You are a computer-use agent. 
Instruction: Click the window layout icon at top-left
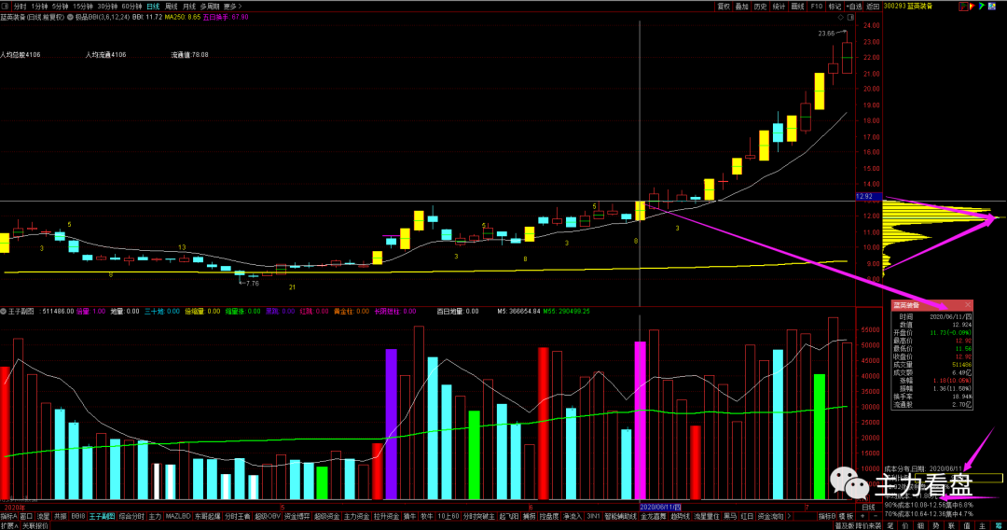point(6,7)
